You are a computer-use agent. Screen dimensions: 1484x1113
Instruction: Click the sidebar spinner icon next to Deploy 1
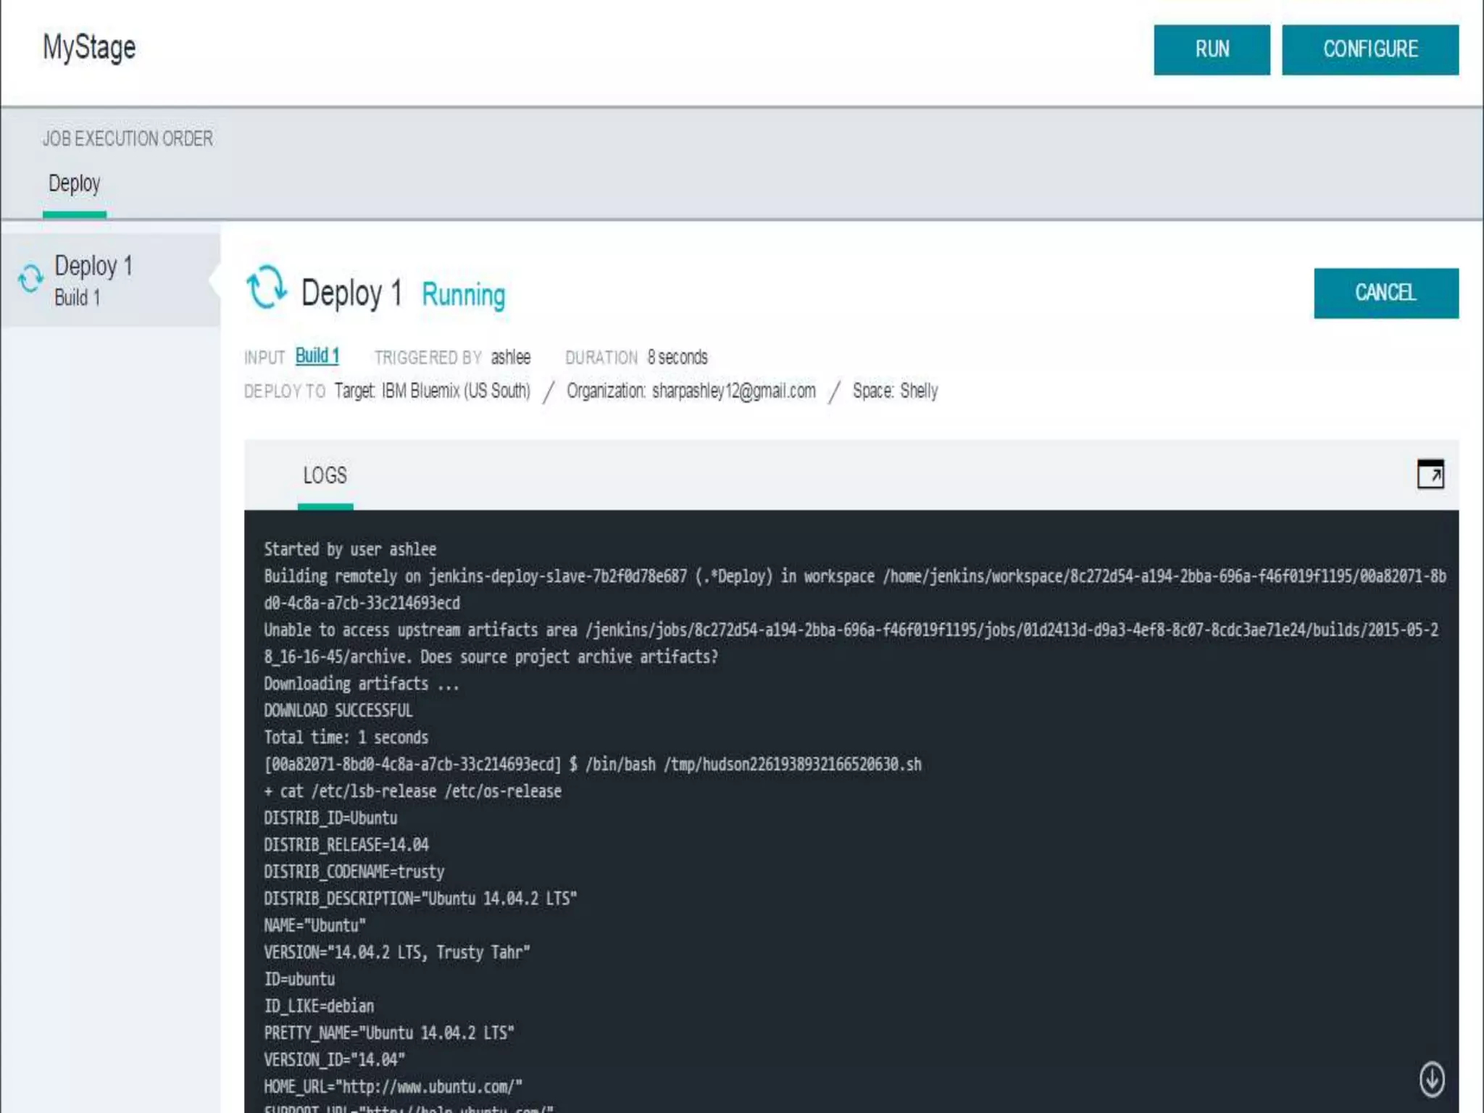(30, 279)
